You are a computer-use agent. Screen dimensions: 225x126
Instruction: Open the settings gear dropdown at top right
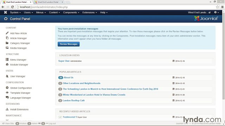pos(217,13)
